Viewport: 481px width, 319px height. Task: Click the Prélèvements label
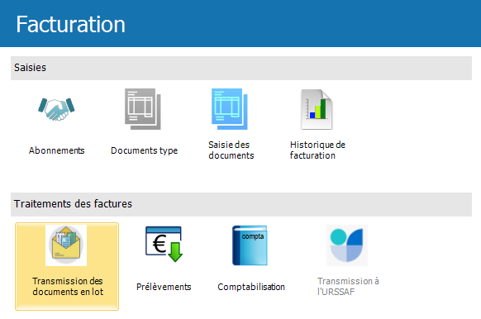164,287
